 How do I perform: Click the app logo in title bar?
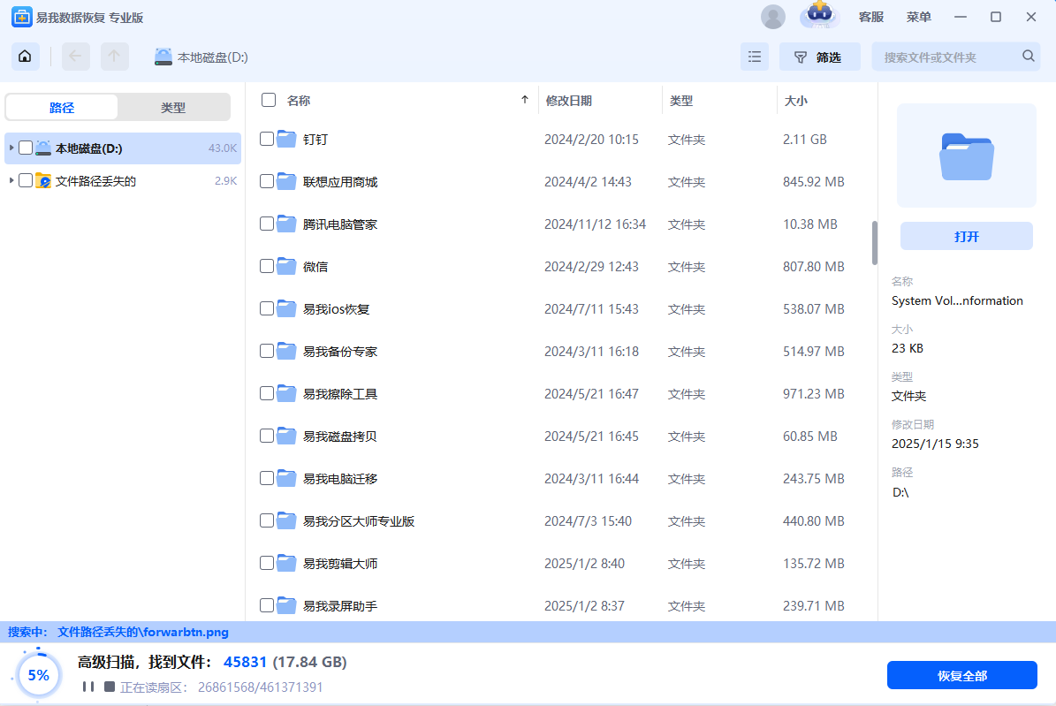pyautogui.click(x=21, y=17)
